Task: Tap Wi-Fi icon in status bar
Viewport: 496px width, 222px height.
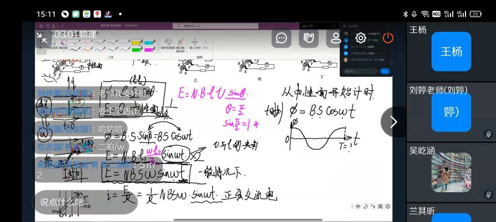Action: coord(425,14)
